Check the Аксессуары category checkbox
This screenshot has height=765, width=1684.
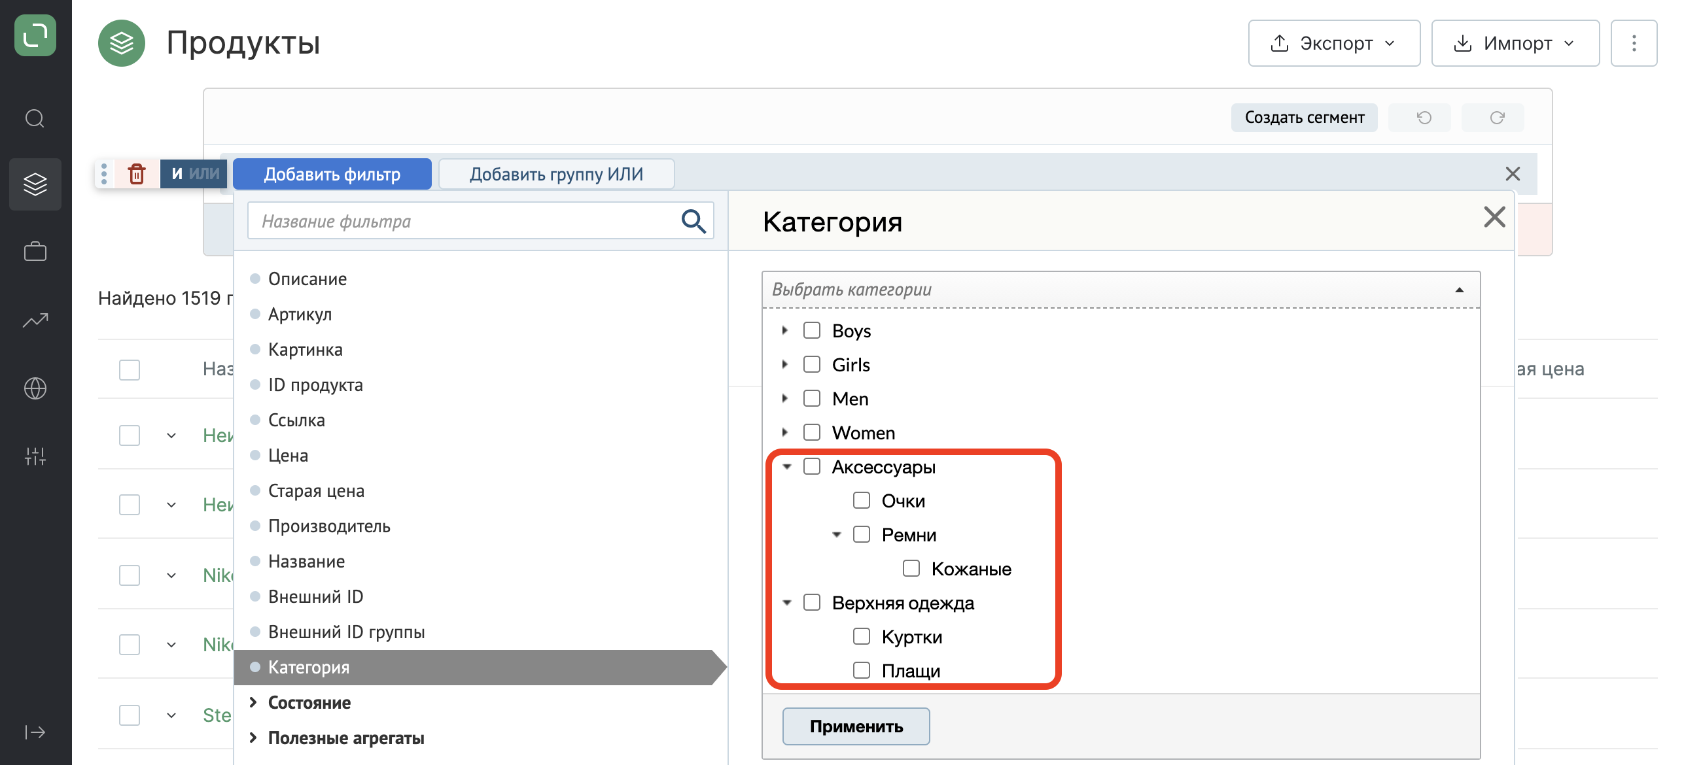click(x=812, y=466)
